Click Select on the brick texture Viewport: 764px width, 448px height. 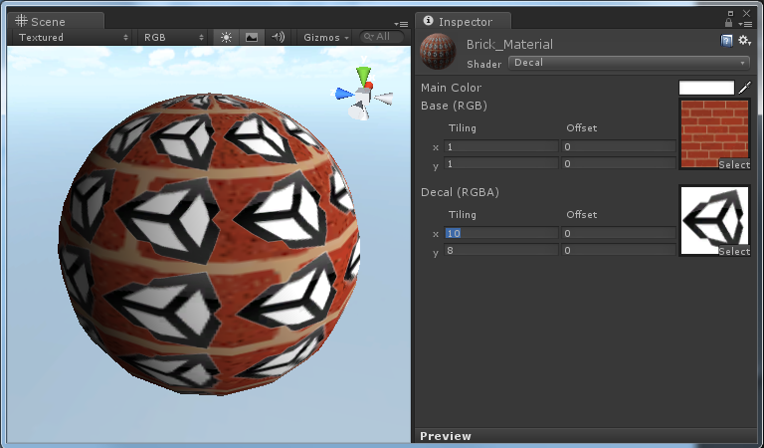tap(734, 165)
